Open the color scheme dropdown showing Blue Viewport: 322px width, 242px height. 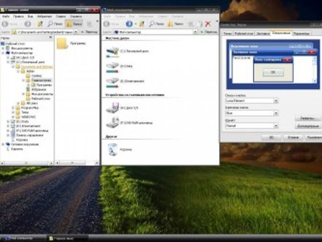coord(276,113)
